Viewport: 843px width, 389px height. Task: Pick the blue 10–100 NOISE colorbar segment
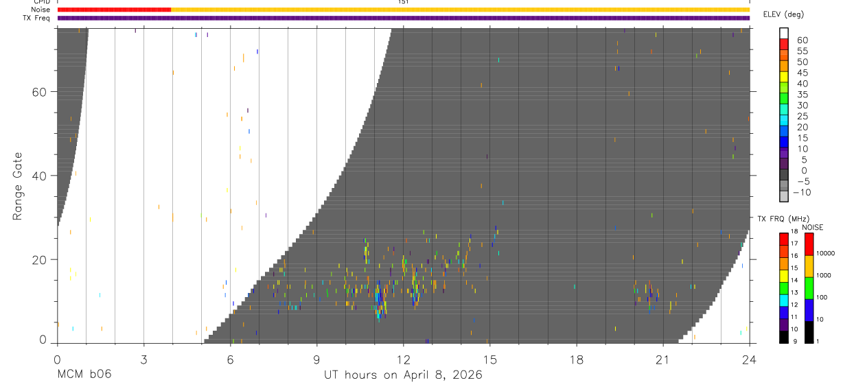point(809,309)
